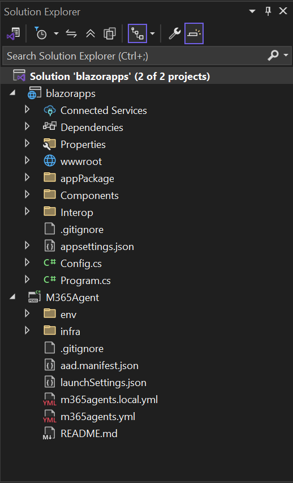Click the blazorapps web project icon

pos(34,94)
